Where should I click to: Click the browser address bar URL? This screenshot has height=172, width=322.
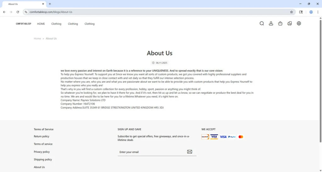[51, 12]
